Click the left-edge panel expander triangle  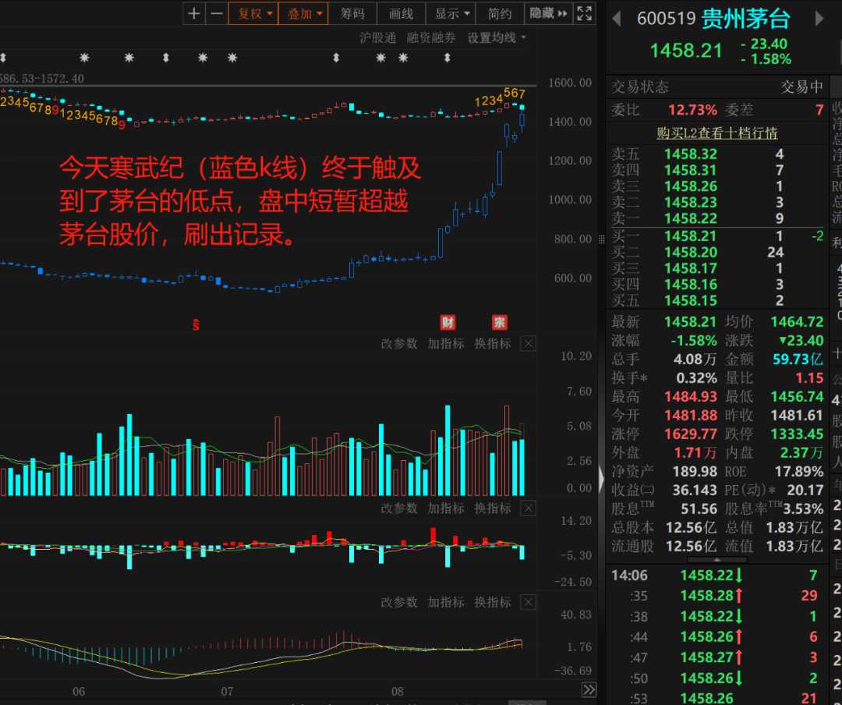point(601,480)
